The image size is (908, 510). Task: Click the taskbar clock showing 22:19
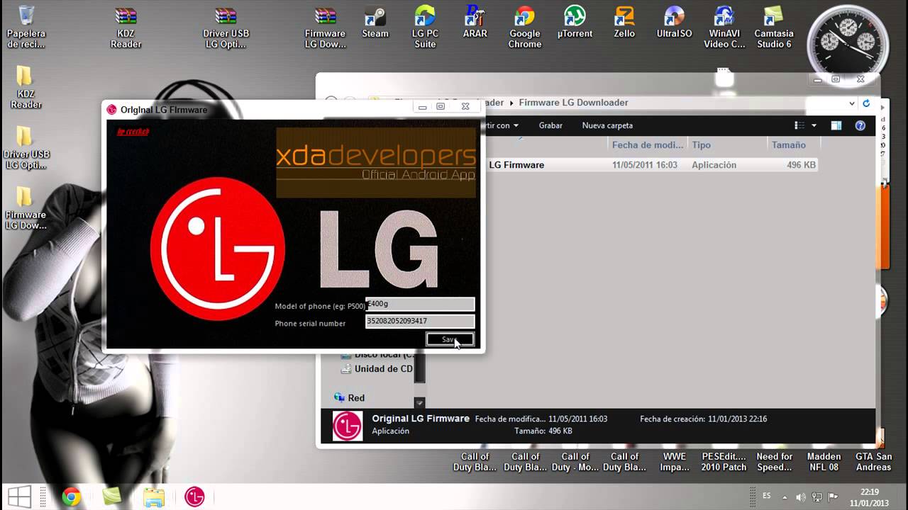[x=870, y=497]
